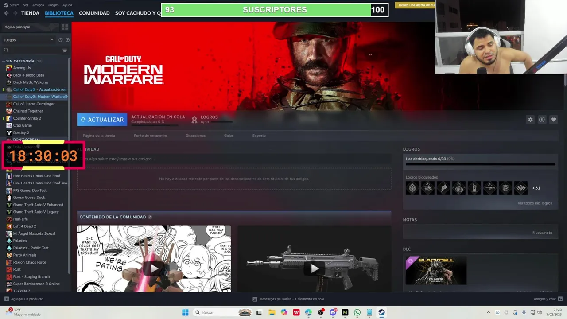567x319 pixels.
Task: Click Among Us game icon
Action: [x=9, y=68]
